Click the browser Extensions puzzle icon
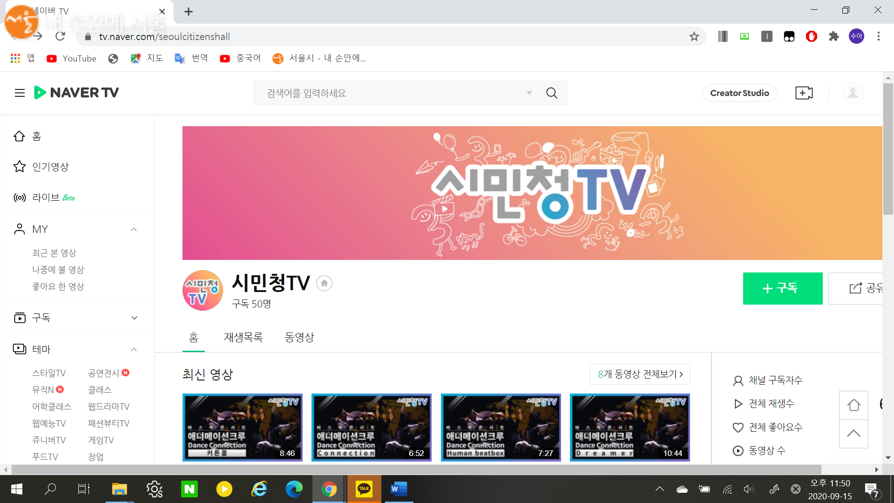The height and width of the screenshot is (503, 894). [x=834, y=36]
